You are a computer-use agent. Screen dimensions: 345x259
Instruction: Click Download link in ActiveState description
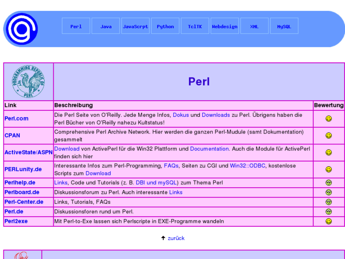67,149
